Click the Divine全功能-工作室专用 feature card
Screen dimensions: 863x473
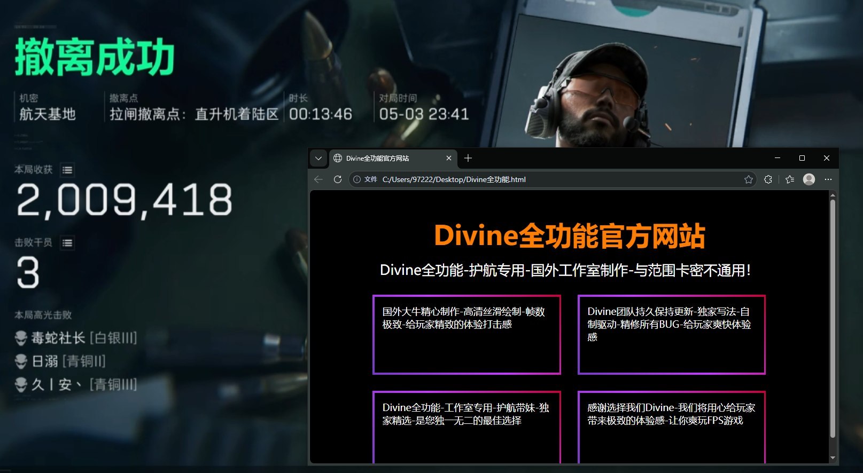(467, 427)
